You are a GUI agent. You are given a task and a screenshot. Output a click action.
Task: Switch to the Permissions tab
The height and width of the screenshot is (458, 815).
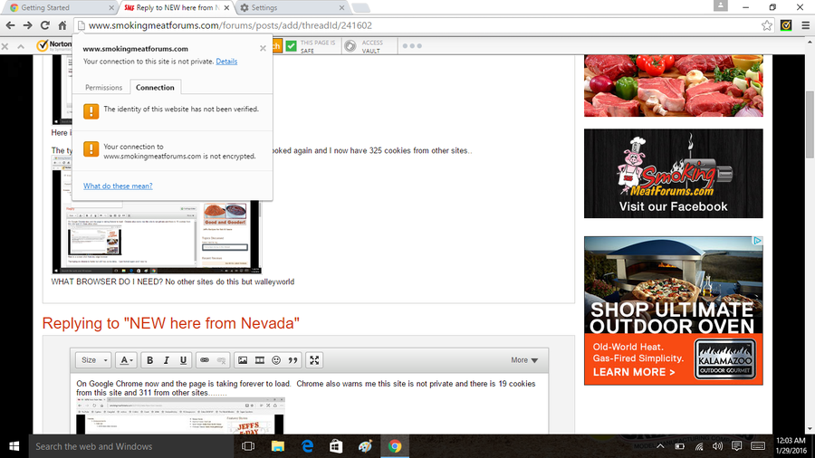click(103, 88)
